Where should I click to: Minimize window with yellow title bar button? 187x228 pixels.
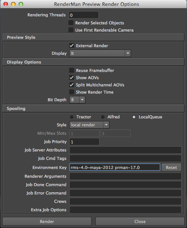[x=13, y=4]
